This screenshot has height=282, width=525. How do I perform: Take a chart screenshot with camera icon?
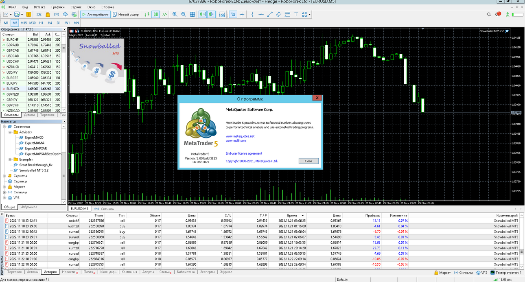pos(222,14)
